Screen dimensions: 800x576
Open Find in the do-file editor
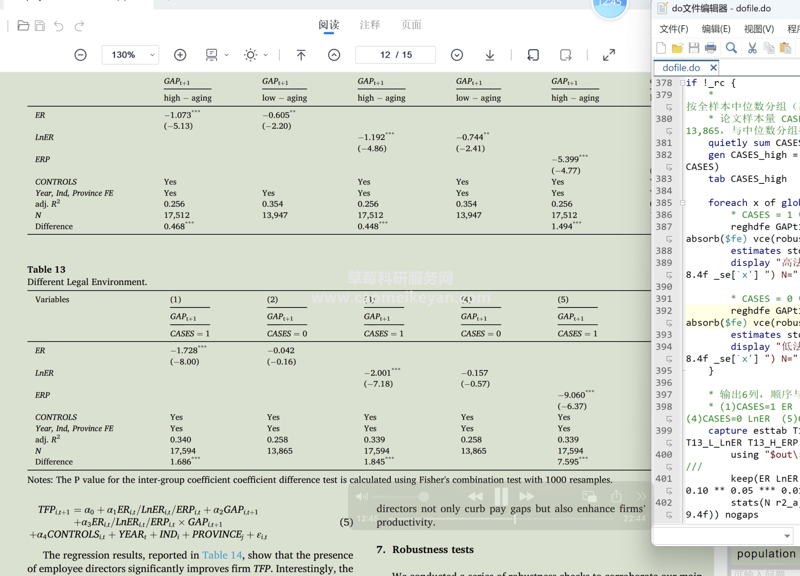click(731, 48)
